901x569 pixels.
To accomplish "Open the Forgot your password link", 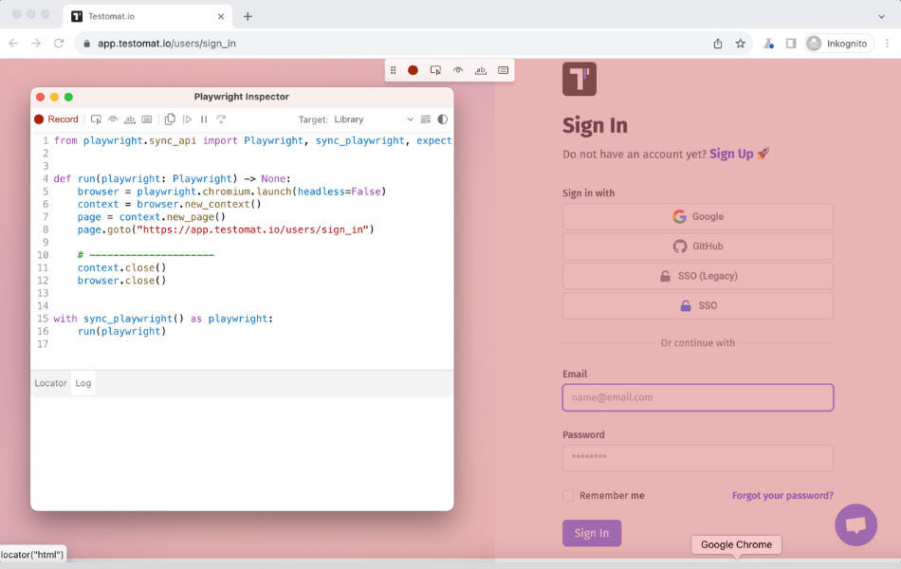I will (782, 496).
